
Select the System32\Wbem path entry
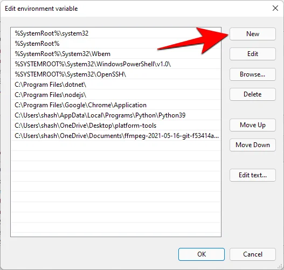coord(116,54)
